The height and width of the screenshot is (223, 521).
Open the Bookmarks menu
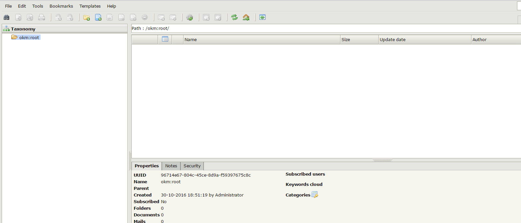tap(61, 6)
